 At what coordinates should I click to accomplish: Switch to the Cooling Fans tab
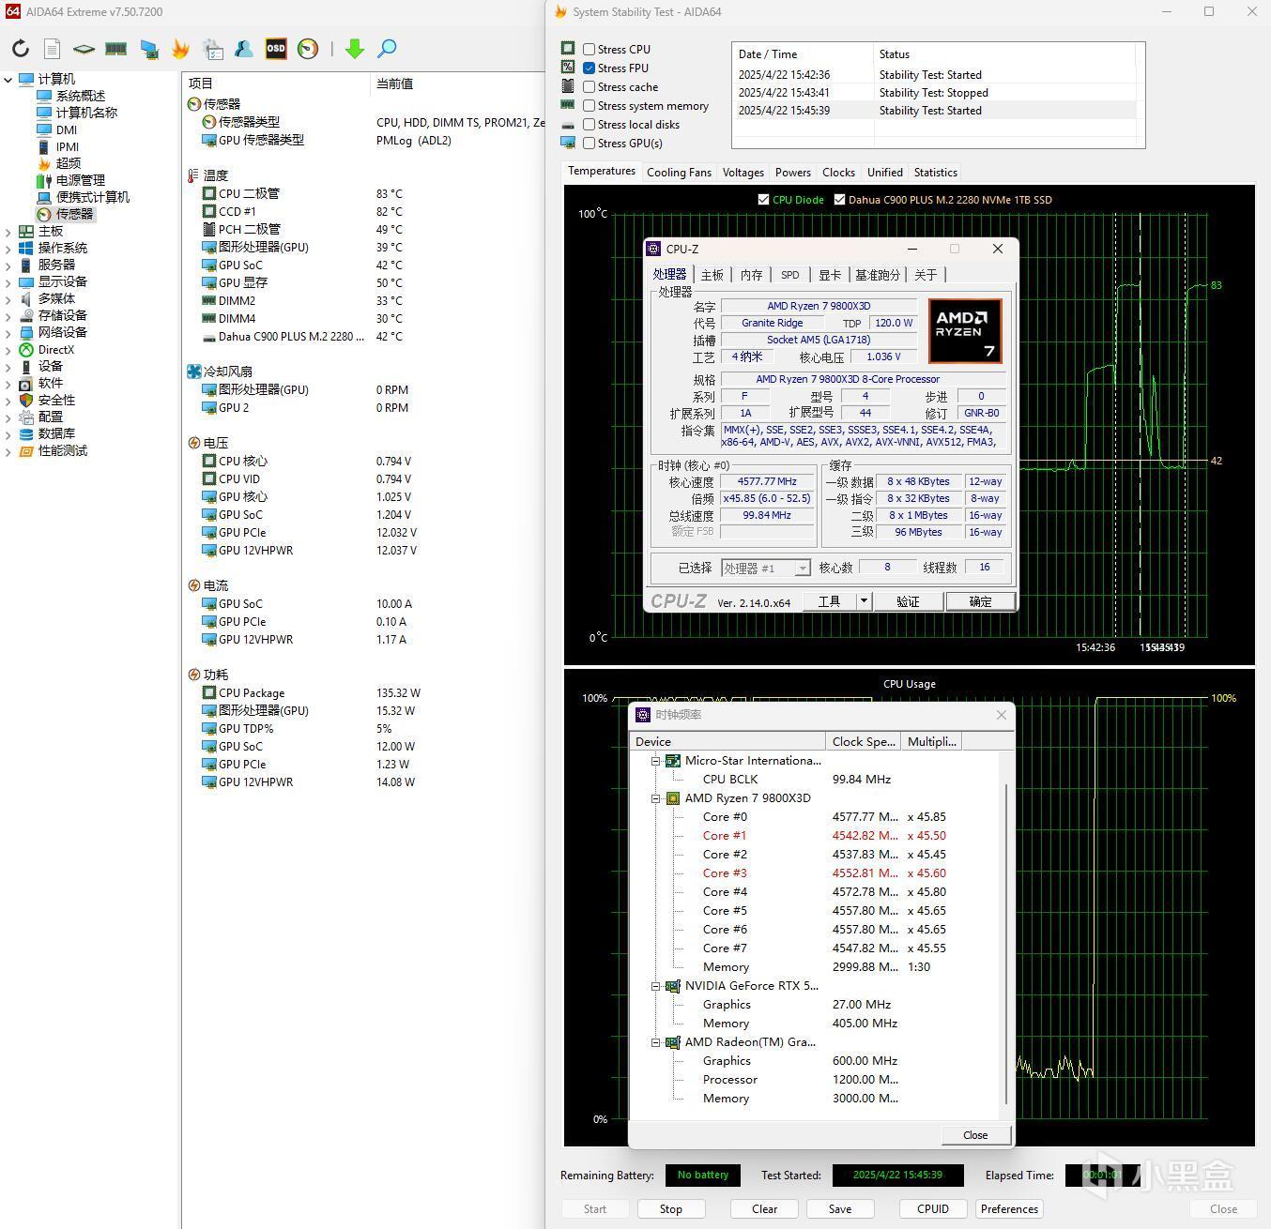(679, 173)
